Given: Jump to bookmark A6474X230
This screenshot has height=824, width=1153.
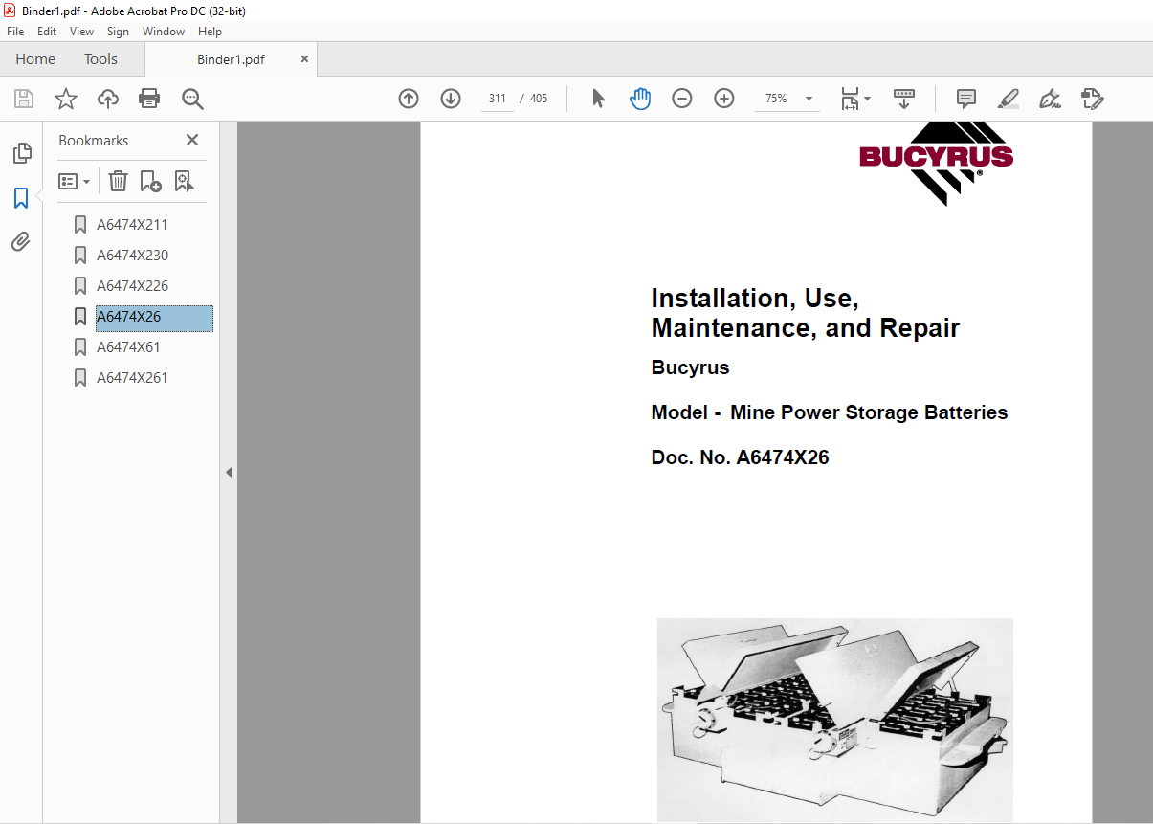Looking at the screenshot, I should (x=132, y=256).
